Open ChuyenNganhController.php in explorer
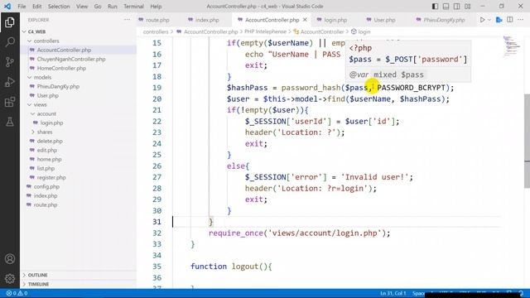The height and width of the screenshot is (298, 530). pos(71,59)
